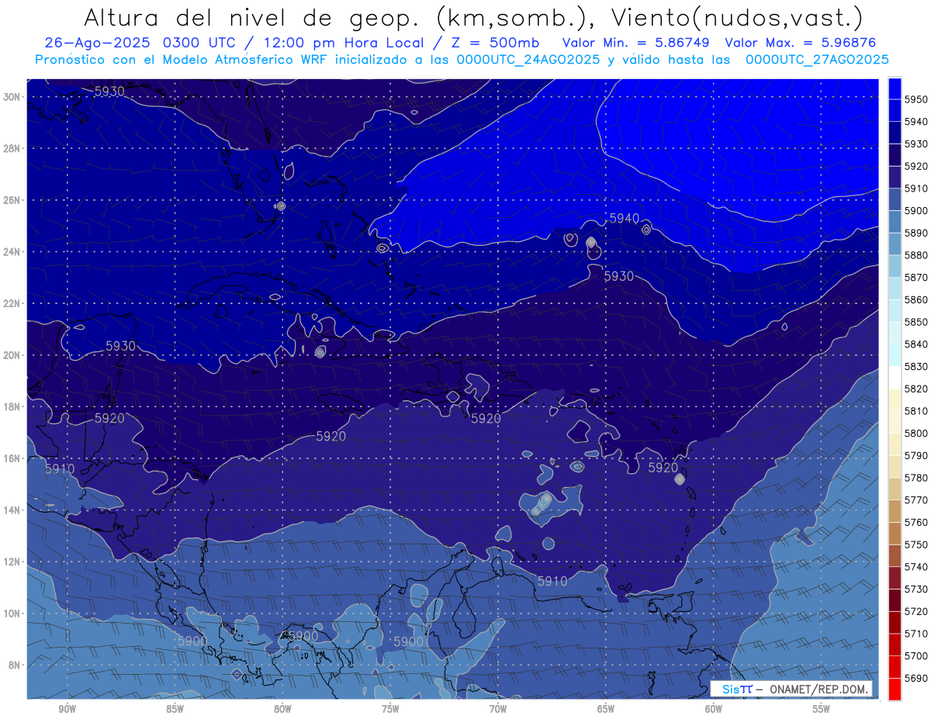Screen dimensions: 931x719
Task: Click 'Valor Min. = 5.86749' text
Action: coord(636,43)
